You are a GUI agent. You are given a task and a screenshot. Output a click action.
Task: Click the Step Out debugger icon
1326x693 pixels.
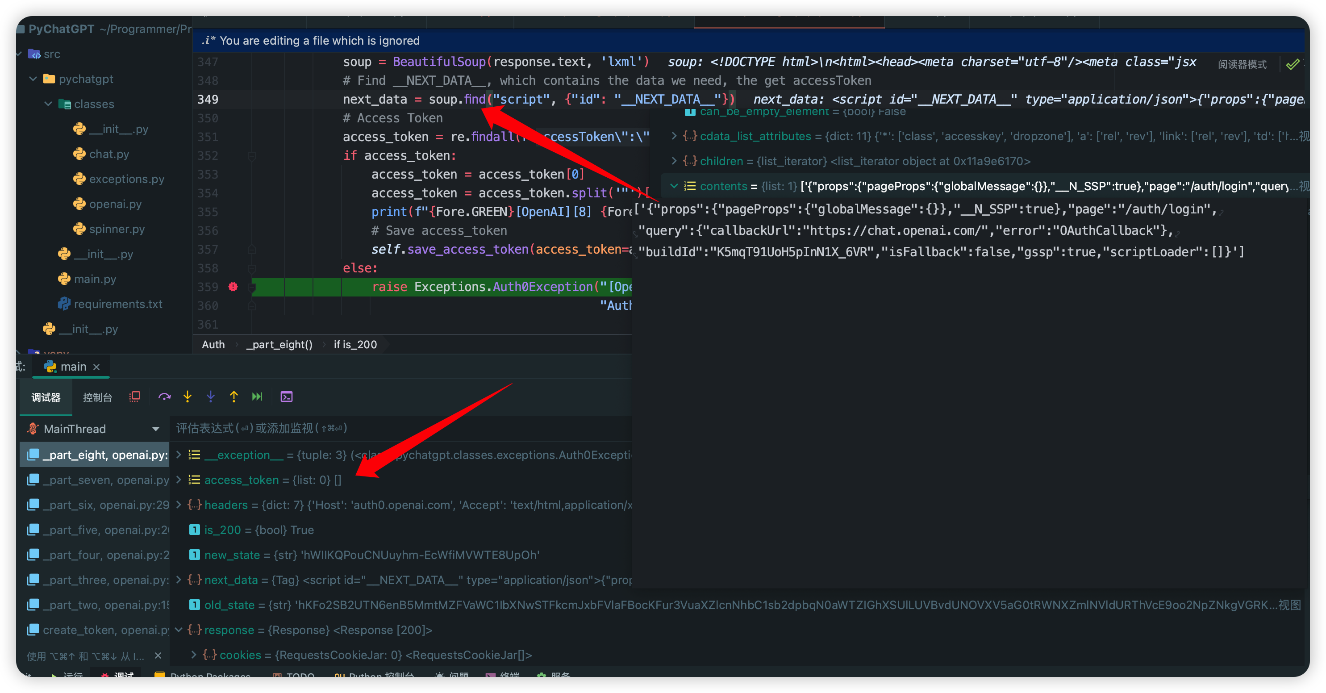tap(234, 397)
